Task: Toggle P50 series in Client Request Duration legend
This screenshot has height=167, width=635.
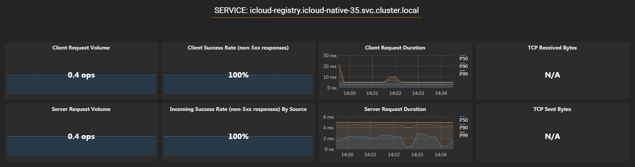Action: pos(464,59)
